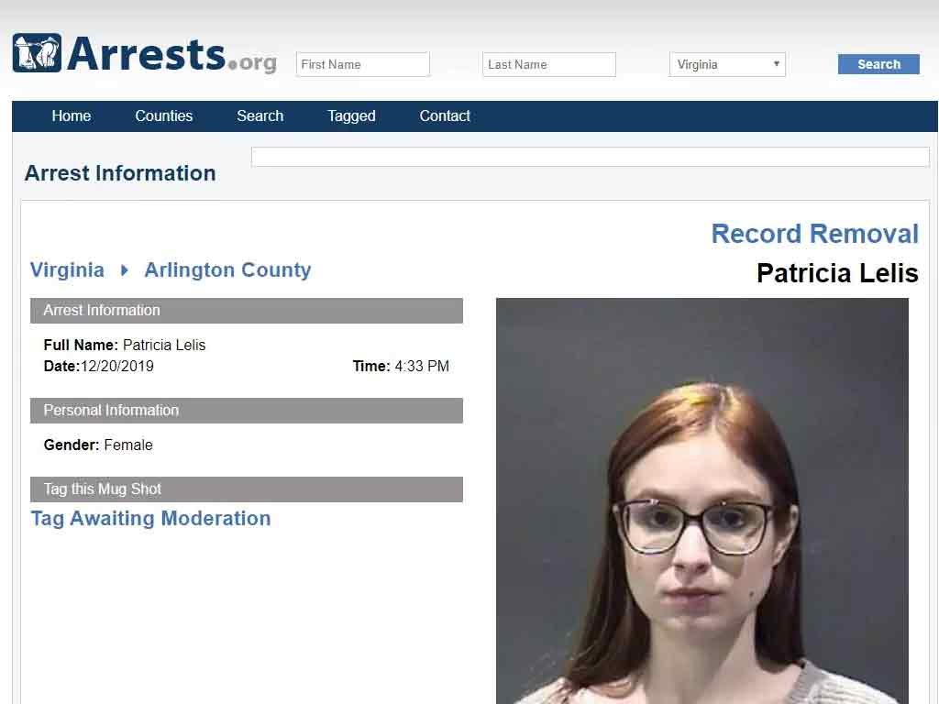Select Search in the navigation bar

(260, 116)
